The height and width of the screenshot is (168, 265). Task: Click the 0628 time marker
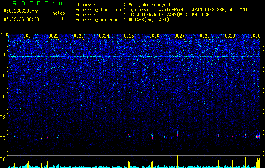(205, 36)
